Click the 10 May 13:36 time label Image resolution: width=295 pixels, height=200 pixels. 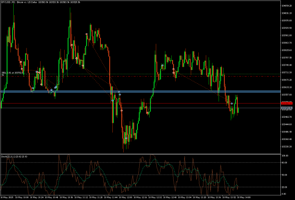click(x=214, y=197)
